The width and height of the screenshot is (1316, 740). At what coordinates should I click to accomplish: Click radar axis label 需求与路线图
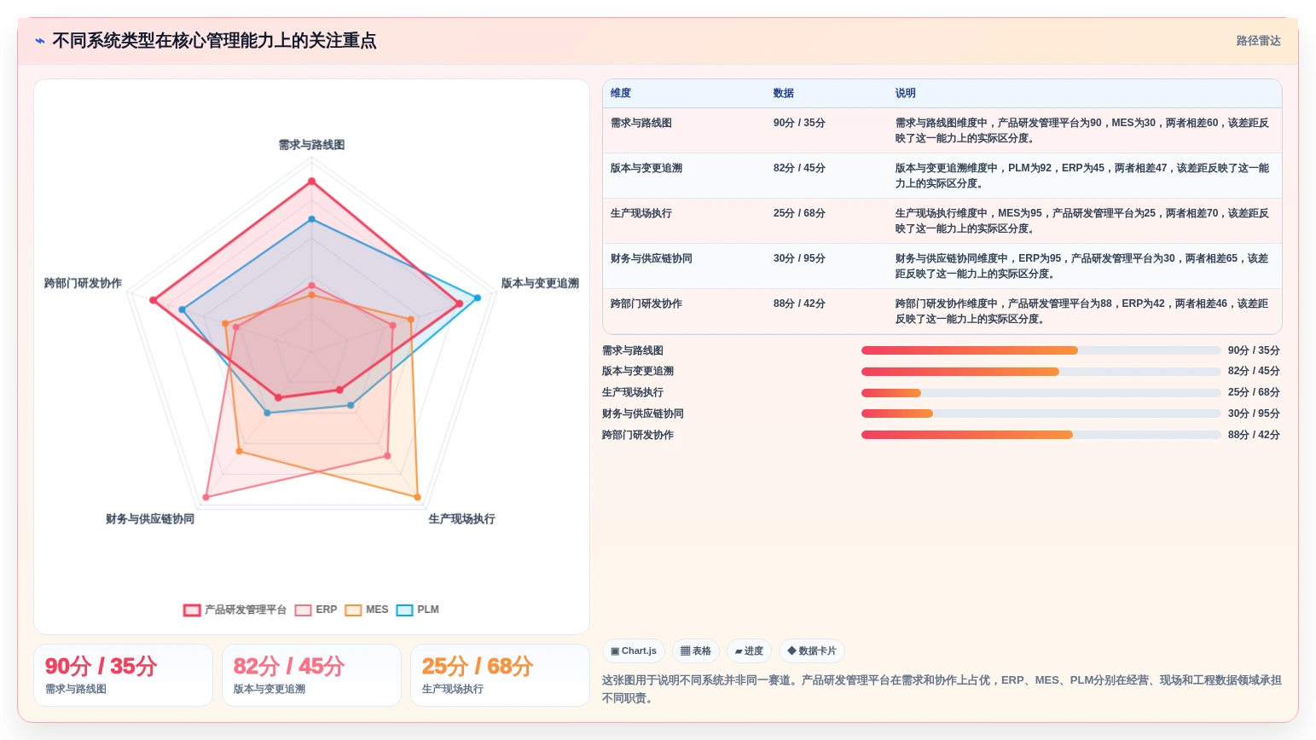pyautogui.click(x=311, y=145)
